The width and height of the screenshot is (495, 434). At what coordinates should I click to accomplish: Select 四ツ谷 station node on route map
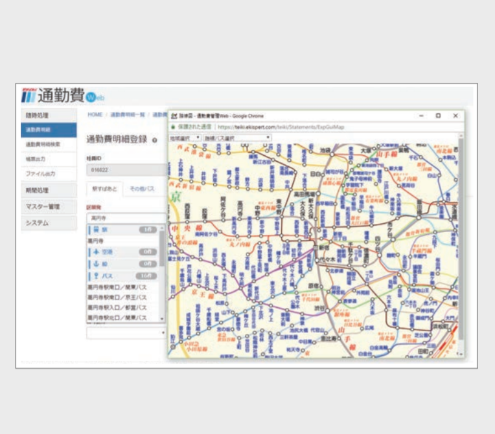pyautogui.click(x=379, y=255)
